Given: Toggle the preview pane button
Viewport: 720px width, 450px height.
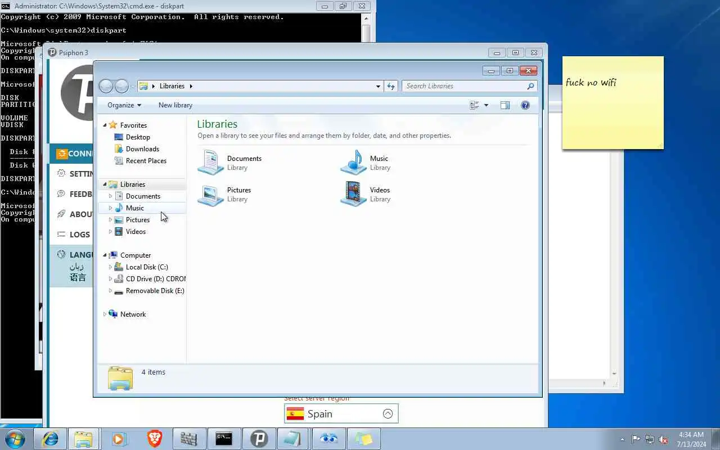Looking at the screenshot, I should [505, 105].
